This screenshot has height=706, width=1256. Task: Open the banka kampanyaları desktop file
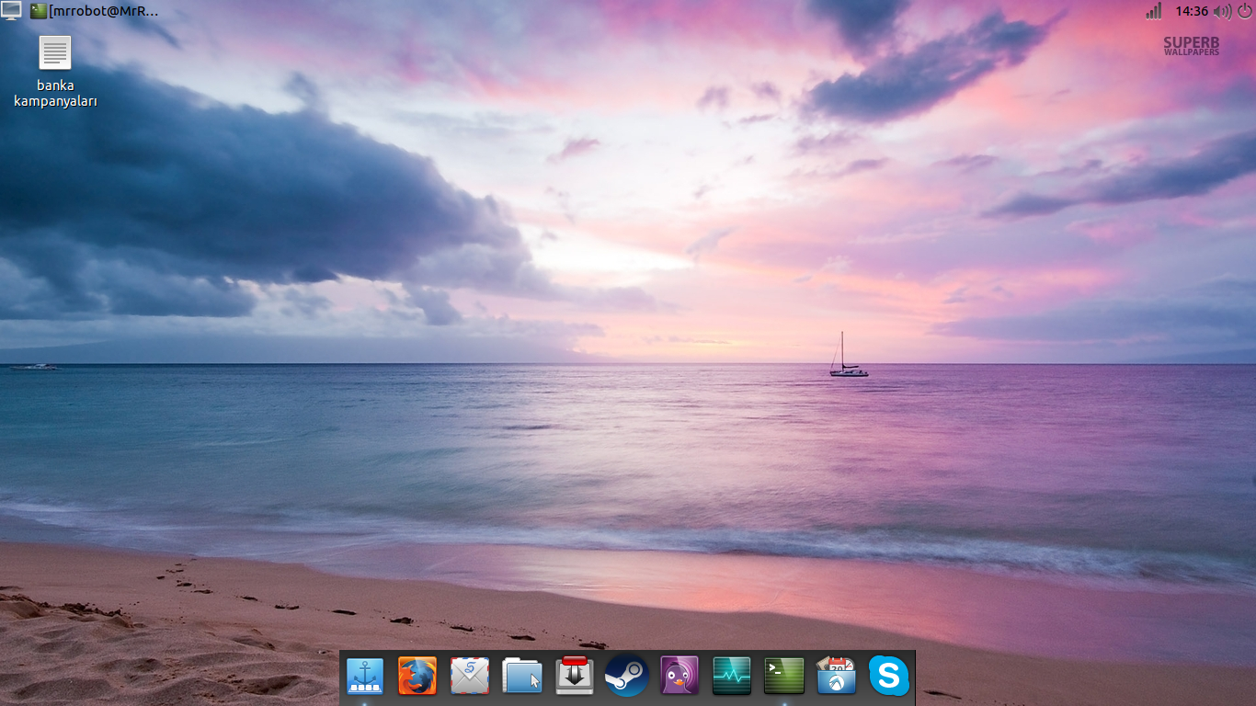pos(55,73)
